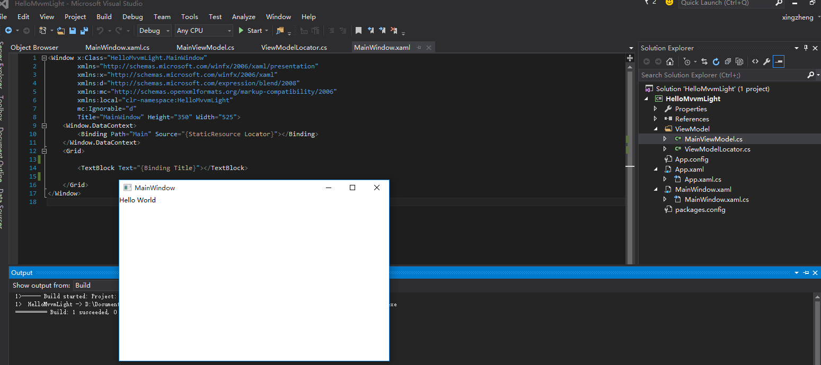Click the xingzheng account name

798,17
